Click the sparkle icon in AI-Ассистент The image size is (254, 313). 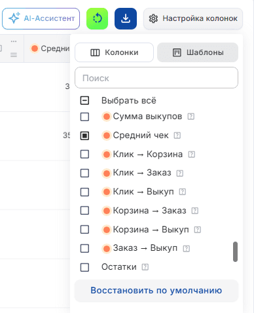(14, 18)
